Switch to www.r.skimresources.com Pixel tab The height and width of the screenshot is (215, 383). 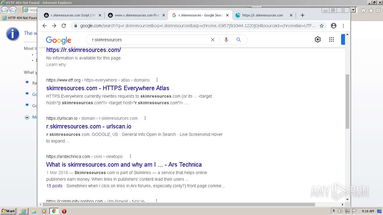[x=136, y=15]
